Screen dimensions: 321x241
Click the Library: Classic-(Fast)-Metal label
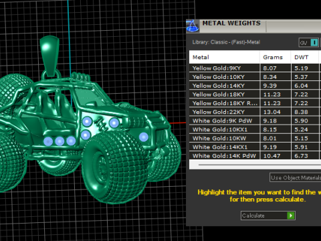coord(226,42)
